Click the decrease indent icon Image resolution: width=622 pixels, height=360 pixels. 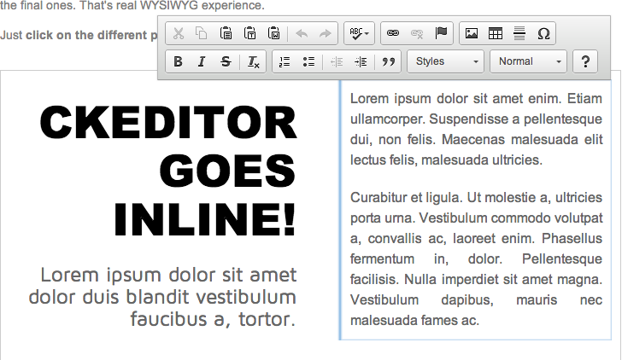point(337,61)
